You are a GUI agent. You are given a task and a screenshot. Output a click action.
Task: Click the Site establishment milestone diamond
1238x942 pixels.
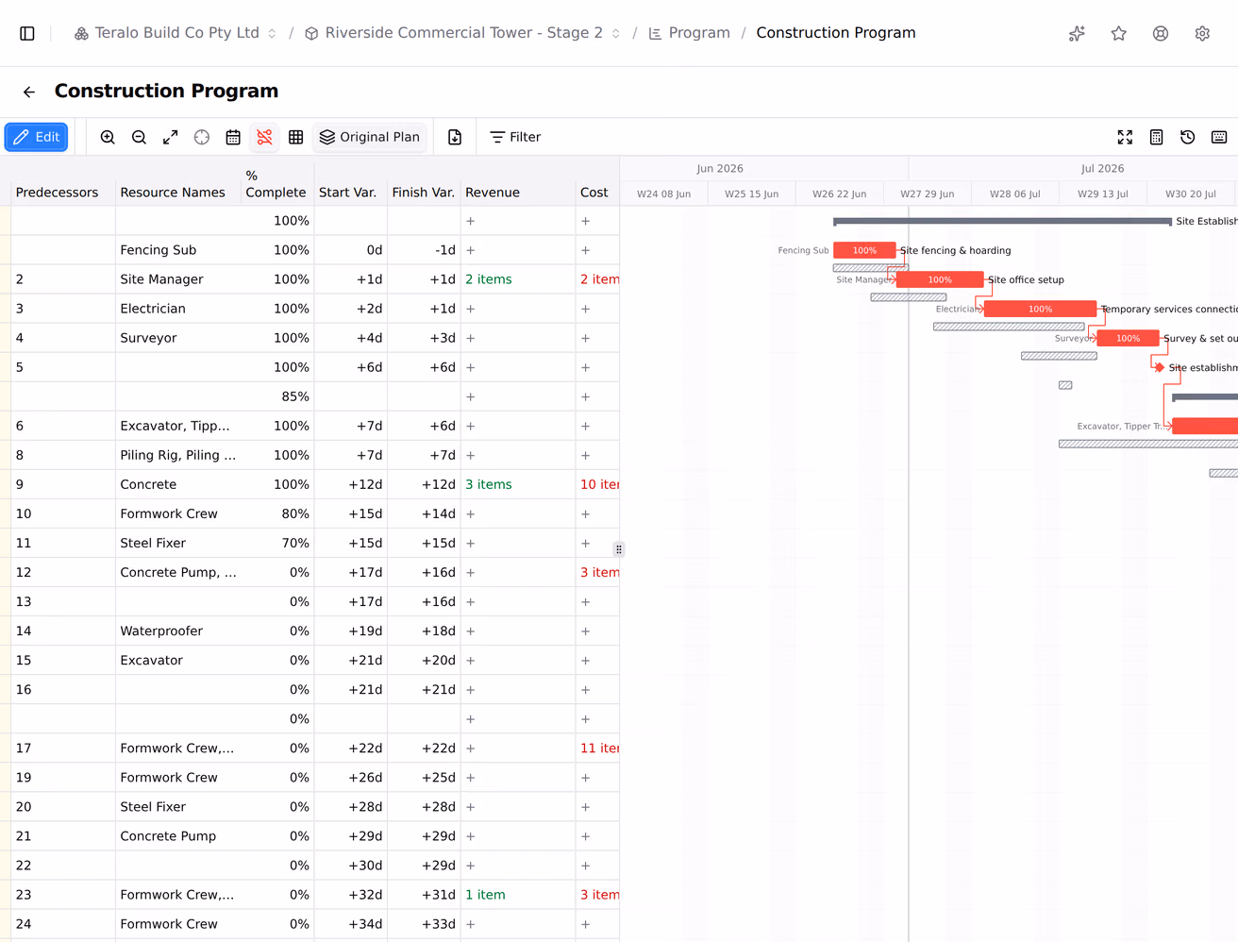[1160, 367]
